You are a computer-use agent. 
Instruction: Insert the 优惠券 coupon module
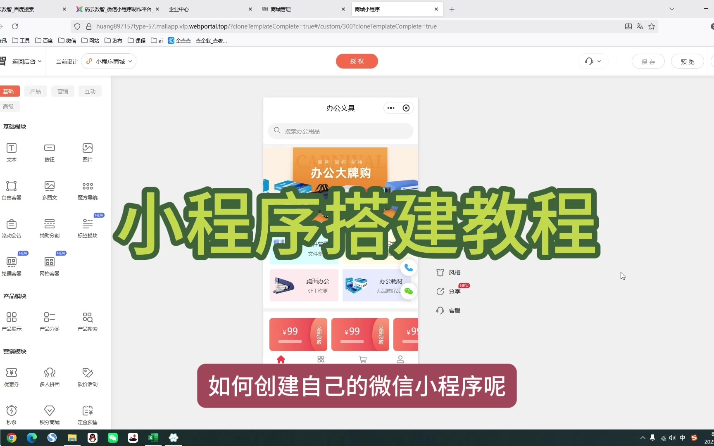click(x=12, y=377)
